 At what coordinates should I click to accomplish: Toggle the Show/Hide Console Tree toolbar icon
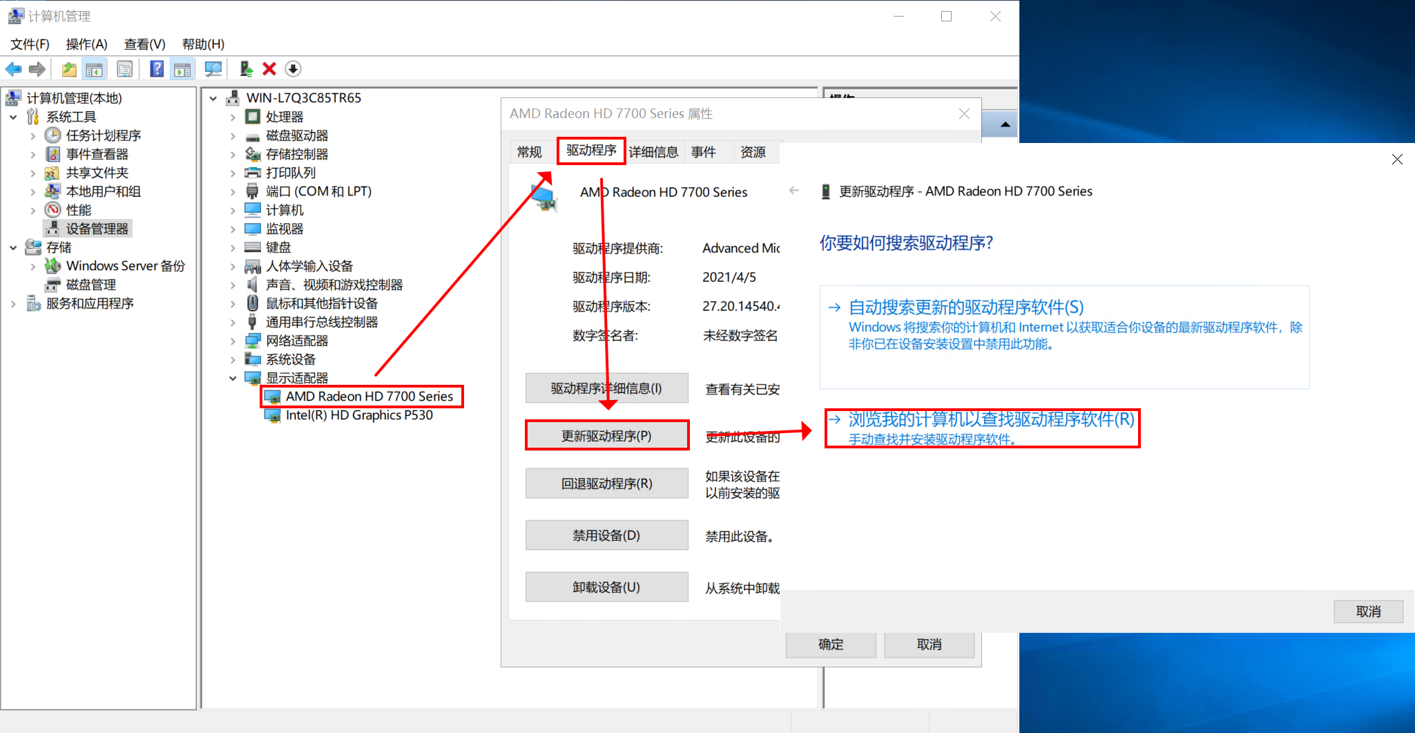94,69
